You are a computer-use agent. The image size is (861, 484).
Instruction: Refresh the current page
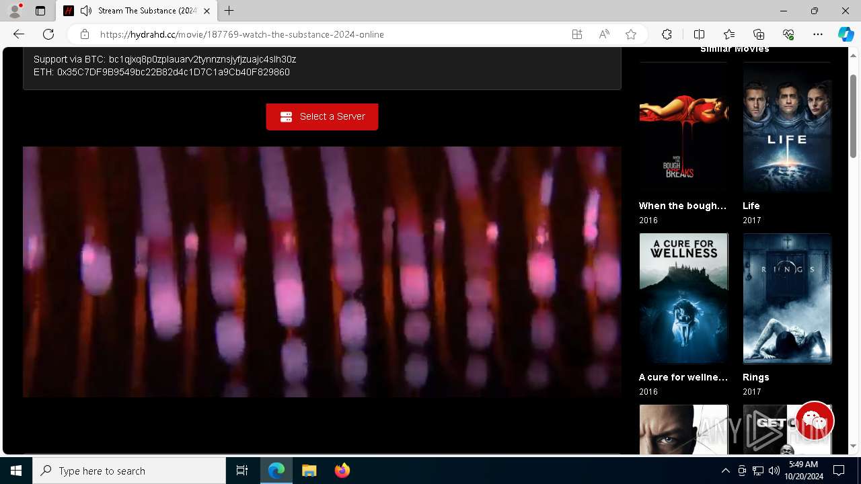pyautogui.click(x=48, y=34)
